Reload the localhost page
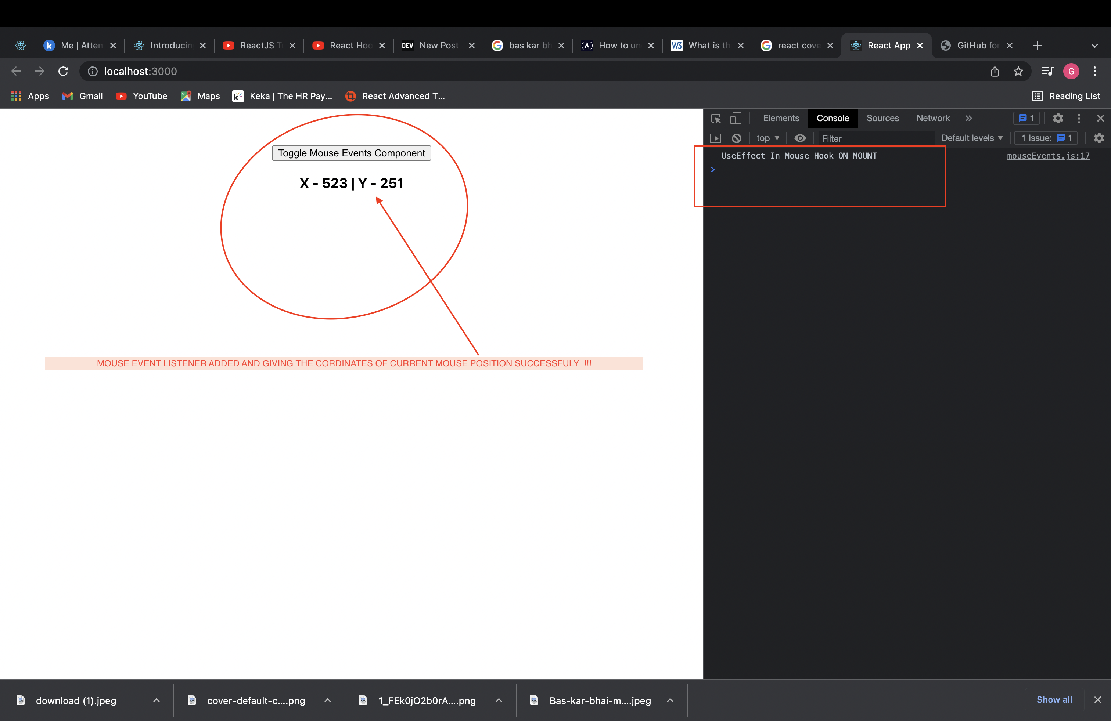Image resolution: width=1111 pixels, height=721 pixels. (x=64, y=71)
